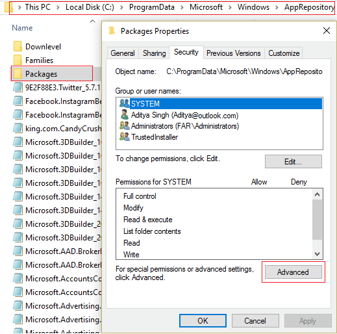Expand chevron after Microsoft breadcrumb
This screenshot has height=334, width=337.
[x=230, y=8]
